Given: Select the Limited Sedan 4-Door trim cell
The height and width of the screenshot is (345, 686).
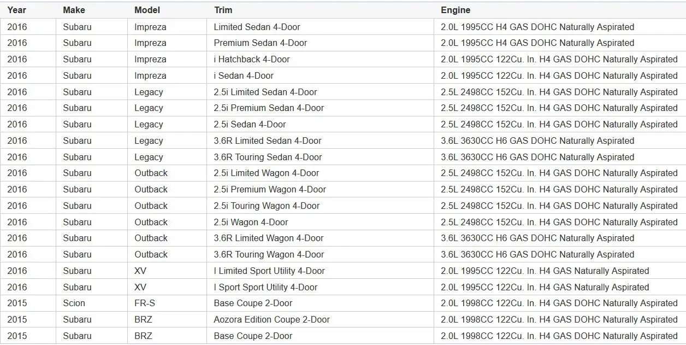Looking at the screenshot, I should 320,27.
